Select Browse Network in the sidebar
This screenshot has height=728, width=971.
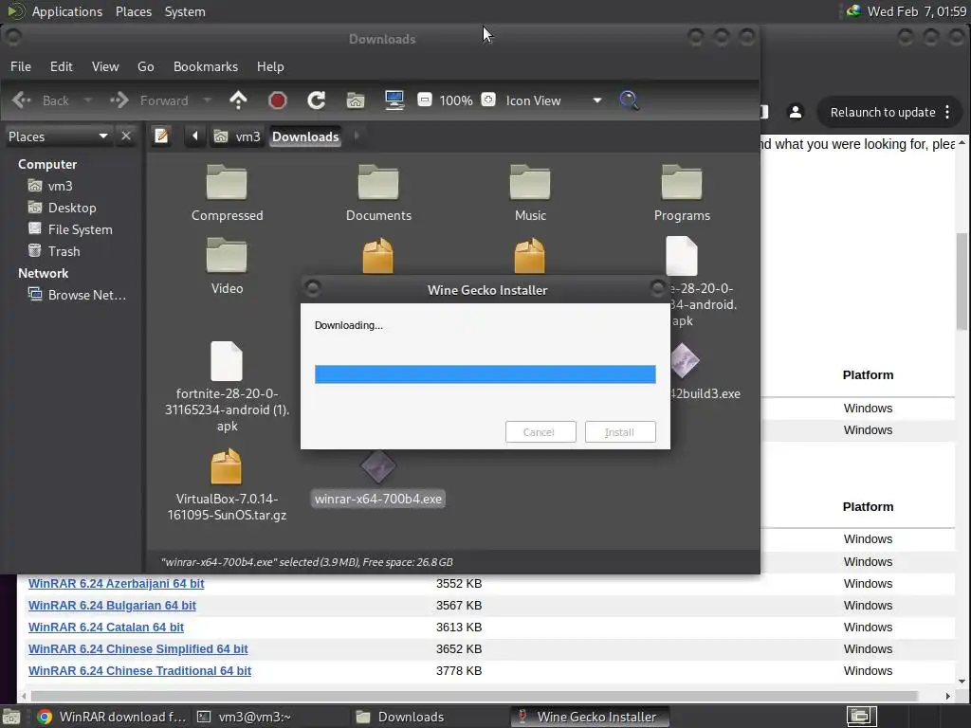[x=78, y=295]
